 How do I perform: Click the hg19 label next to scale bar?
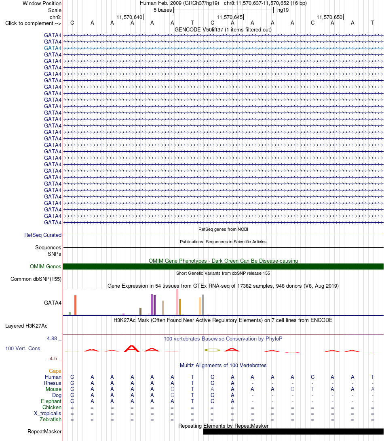(283, 10)
